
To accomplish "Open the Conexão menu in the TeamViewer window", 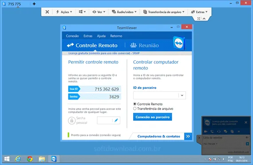I will 72,36.
